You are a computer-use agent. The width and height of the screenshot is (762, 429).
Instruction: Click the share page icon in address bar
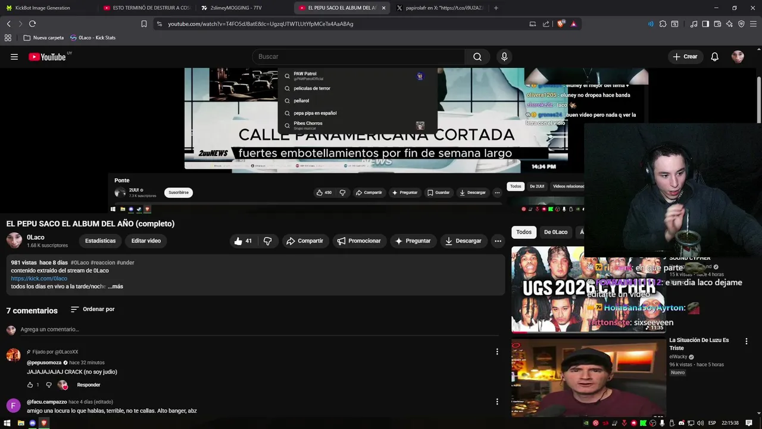point(546,24)
